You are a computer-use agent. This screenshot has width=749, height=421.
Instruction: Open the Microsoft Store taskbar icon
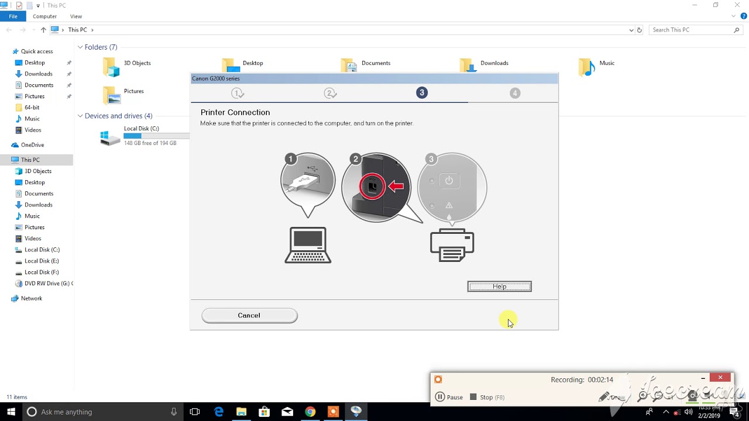(x=264, y=412)
